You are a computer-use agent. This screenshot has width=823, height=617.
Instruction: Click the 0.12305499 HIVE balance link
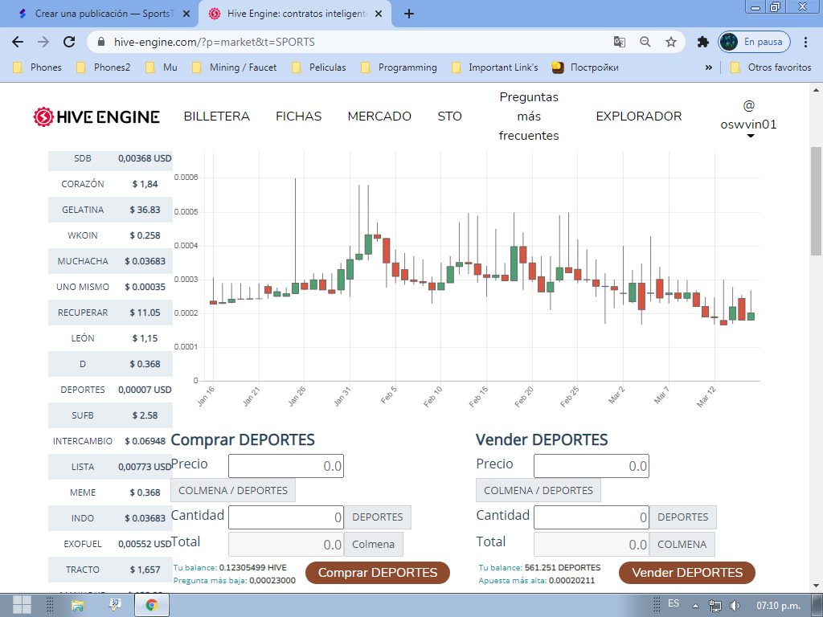[253, 568]
